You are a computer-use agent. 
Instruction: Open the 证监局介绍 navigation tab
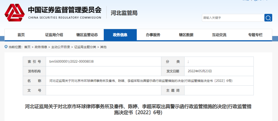pos(54,35)
